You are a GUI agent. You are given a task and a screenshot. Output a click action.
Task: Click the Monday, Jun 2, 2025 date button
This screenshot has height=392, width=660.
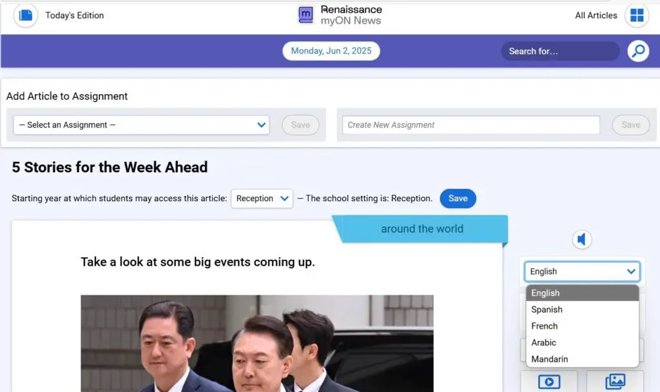point(331,51)
